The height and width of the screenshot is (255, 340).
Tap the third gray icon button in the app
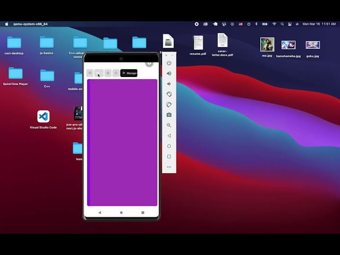tap(108, 73)
